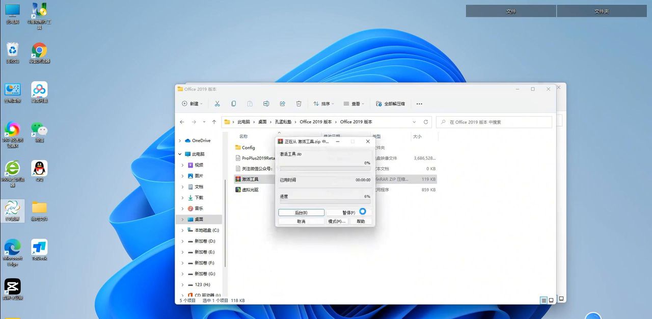This screenshot has width=652, height=319.
Task: Open the 新建 dropdown in the Explorer toolbar
Action: (x=192, y=103)
